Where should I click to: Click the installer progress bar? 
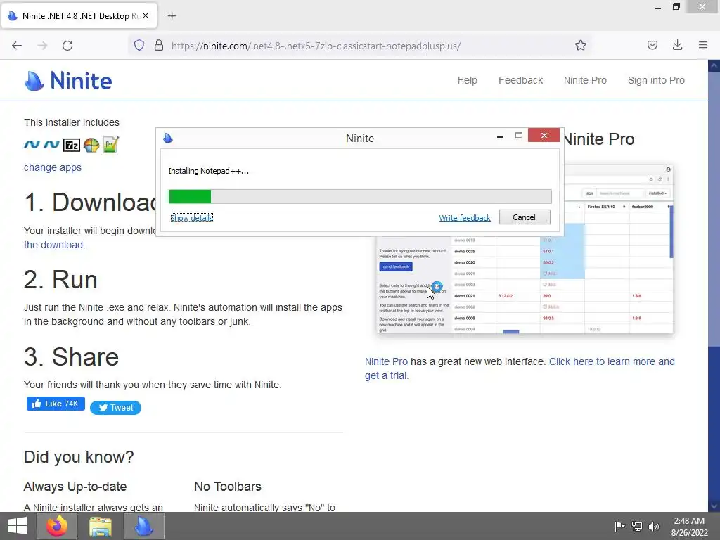(x=360, y=197)
